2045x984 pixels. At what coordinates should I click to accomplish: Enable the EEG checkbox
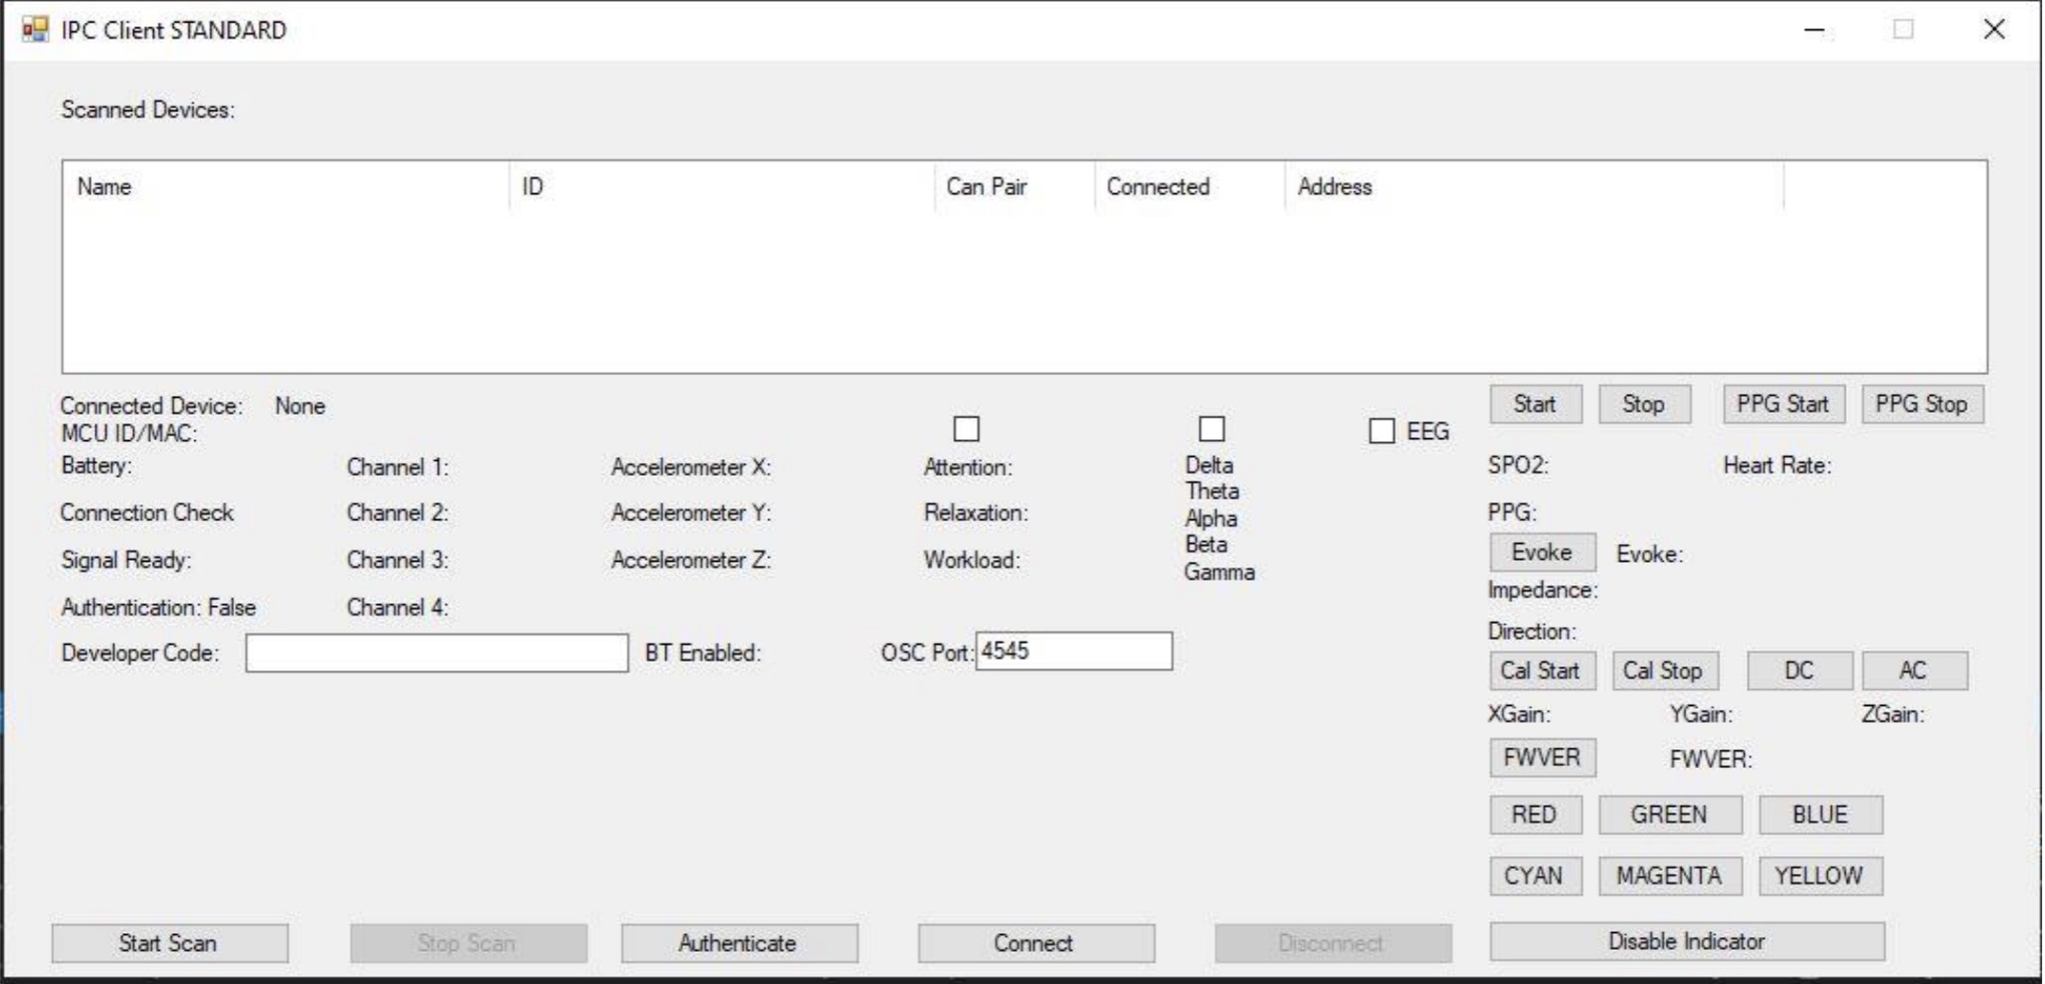1381,431
